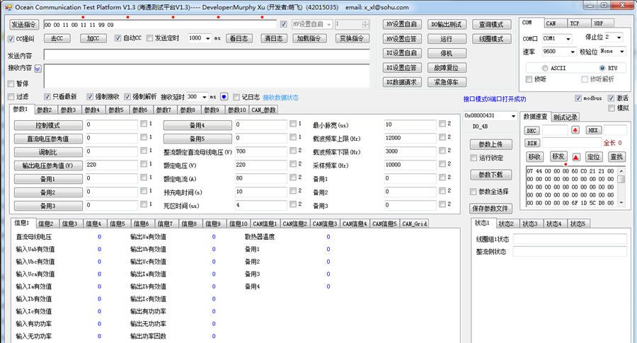Open the 参数2 tab
The width and height of the screenshot is (637, 343).
pos(45,110)
